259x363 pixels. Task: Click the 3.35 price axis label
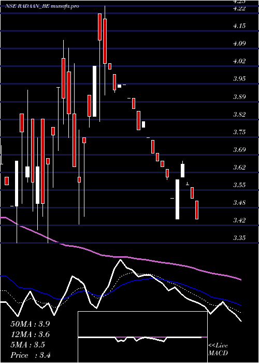click(x=239, y=238)
